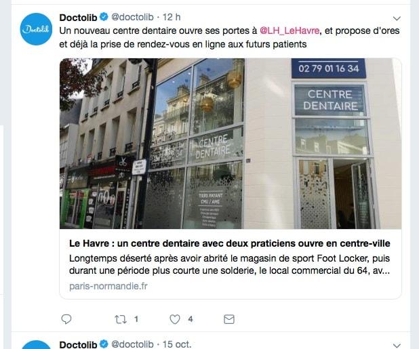Viewport: 419px width, 349px height.
Task: Open the Le Havre centre dentaire article headline
Action: click(230, 243)
